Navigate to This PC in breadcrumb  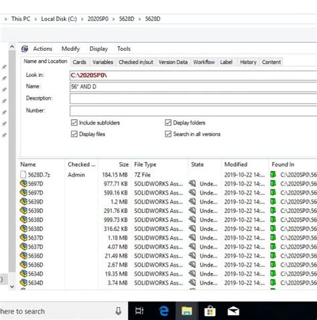(21, 19)
